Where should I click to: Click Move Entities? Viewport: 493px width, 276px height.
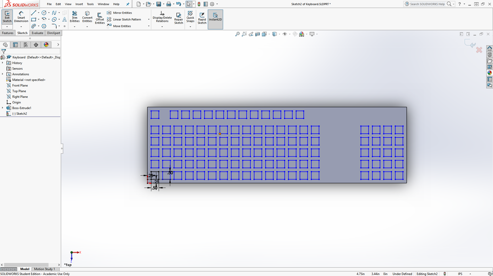click(119, 26)
